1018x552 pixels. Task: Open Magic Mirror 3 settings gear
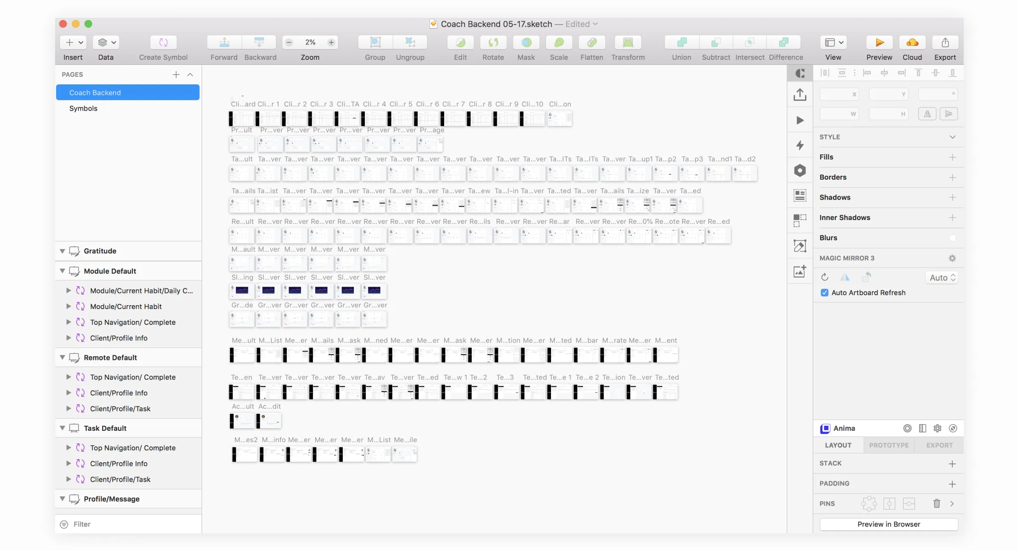(x=952, y=258)
